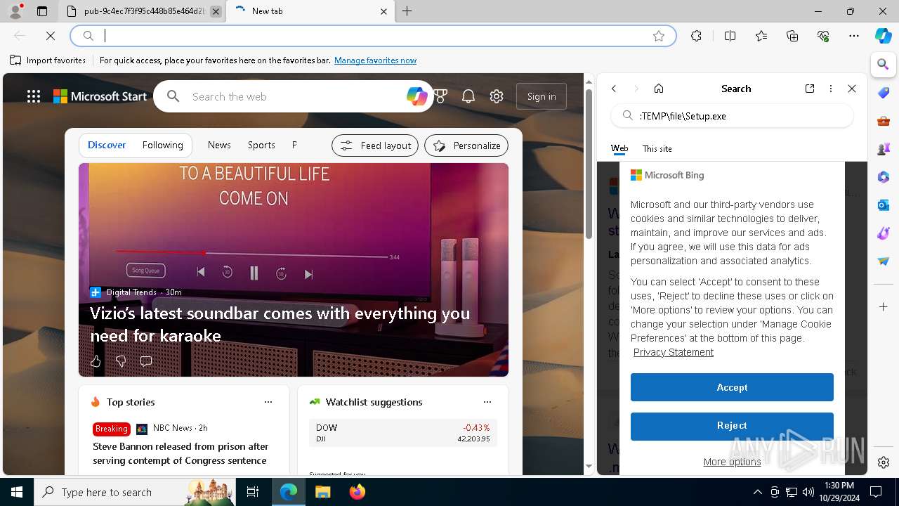
Task: Select the Web search scope tab
Action: coord(619,148)
